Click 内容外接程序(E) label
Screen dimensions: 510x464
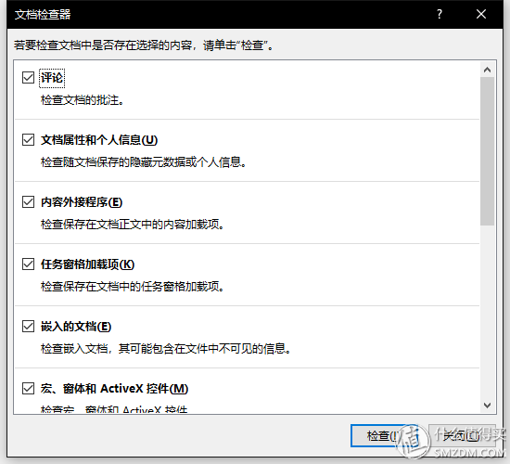tap(82, 202)
